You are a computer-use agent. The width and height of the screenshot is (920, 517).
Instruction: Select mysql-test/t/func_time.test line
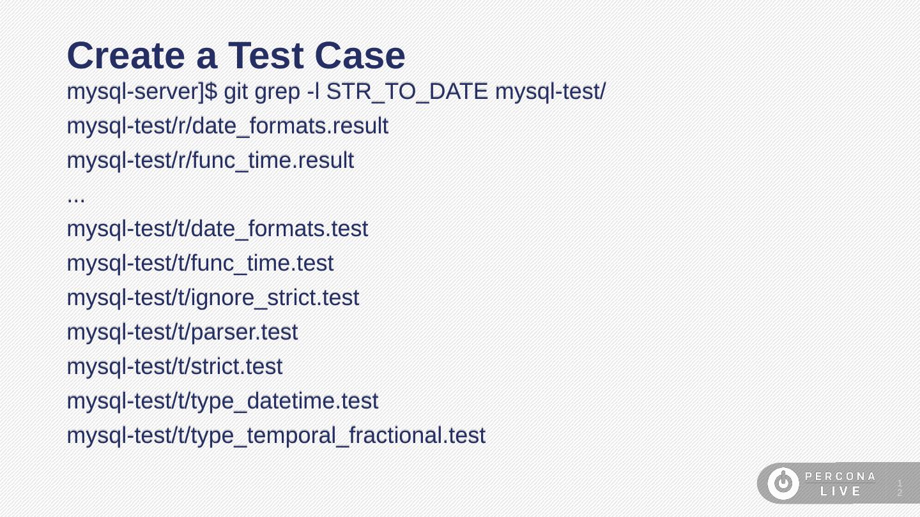(200, 264)
